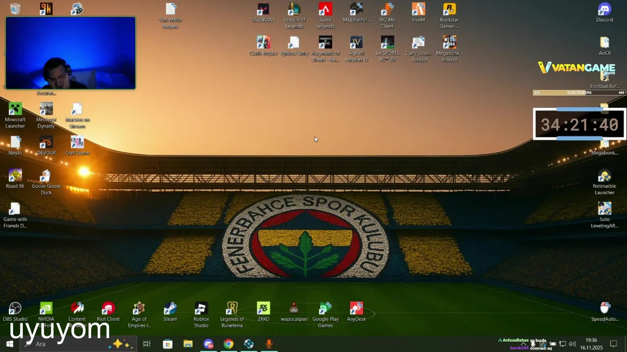Launch the DEVOUR game shortcut
Viewport: 627px width, 352px height.
pyautogui.click(x=46, y=146)
